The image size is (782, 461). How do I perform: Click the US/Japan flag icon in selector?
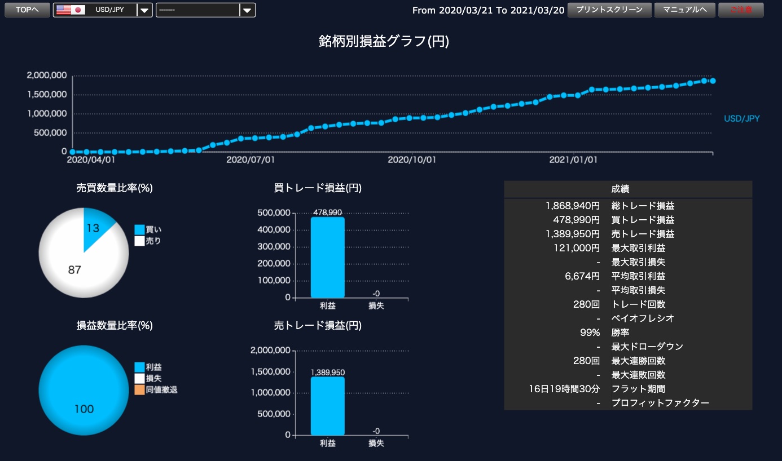click(71, 10)
